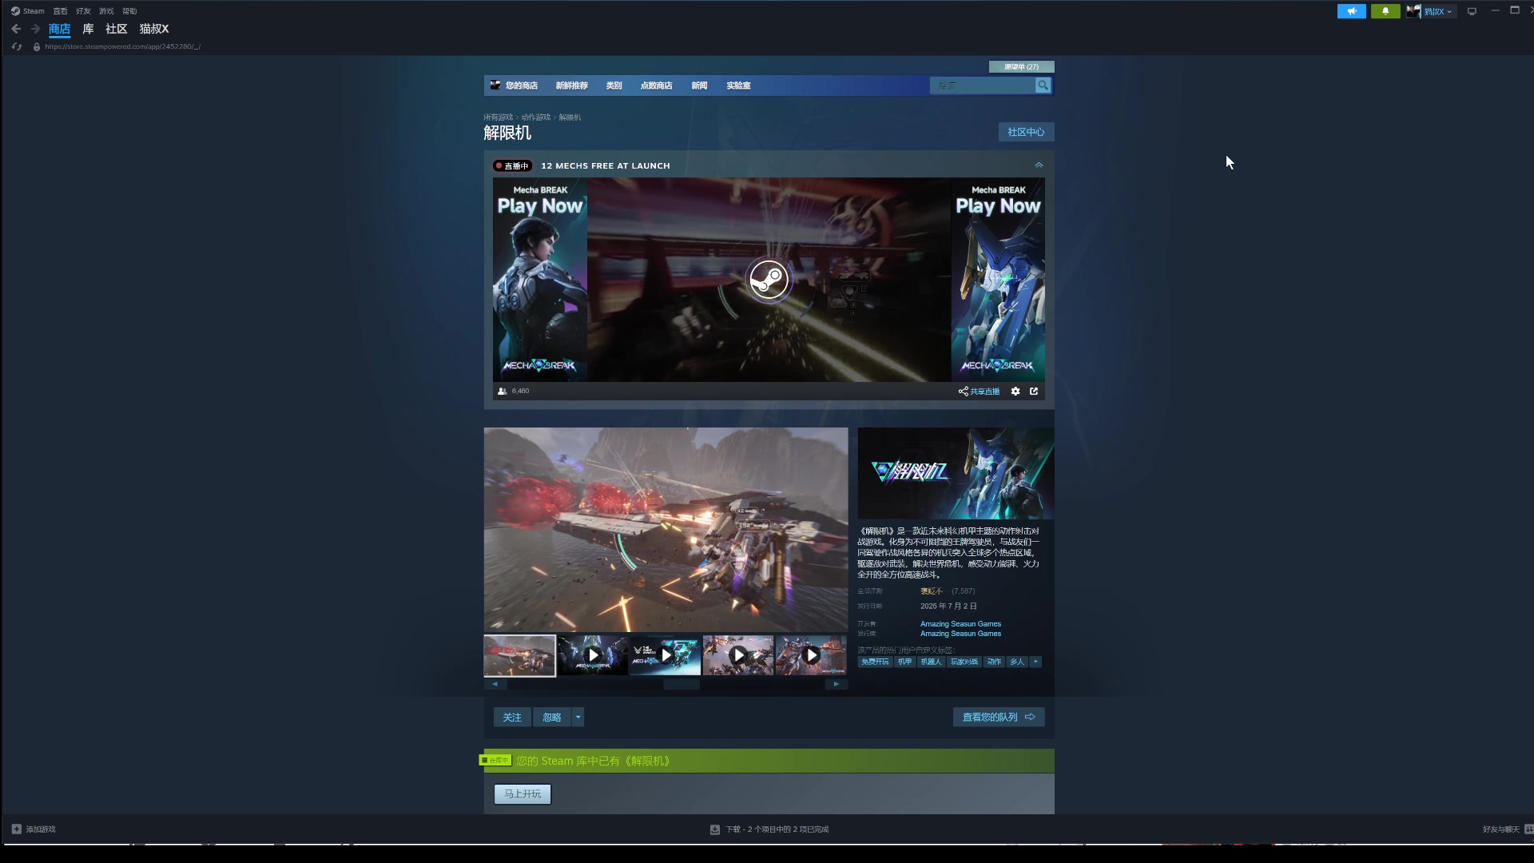Viewport: 1534px width, 863px height.
Task: Open the 帮助 menu
Action: (129, 11)
